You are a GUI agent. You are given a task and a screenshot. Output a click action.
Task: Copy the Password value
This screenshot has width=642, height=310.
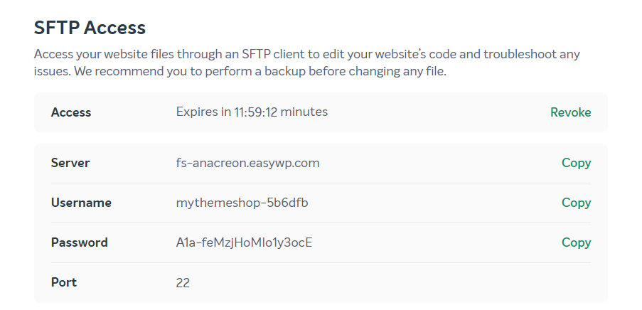[576, 242]
